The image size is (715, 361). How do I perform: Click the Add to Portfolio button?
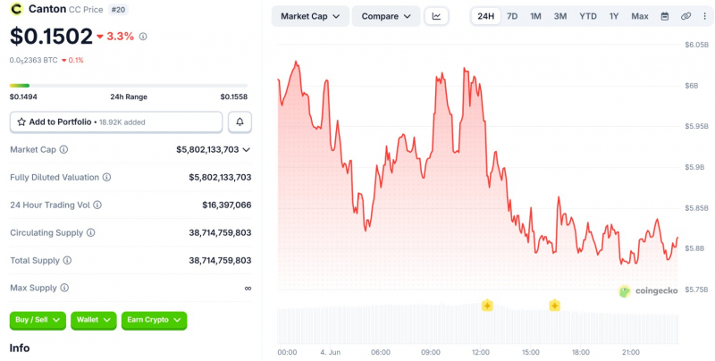(116, 122)
